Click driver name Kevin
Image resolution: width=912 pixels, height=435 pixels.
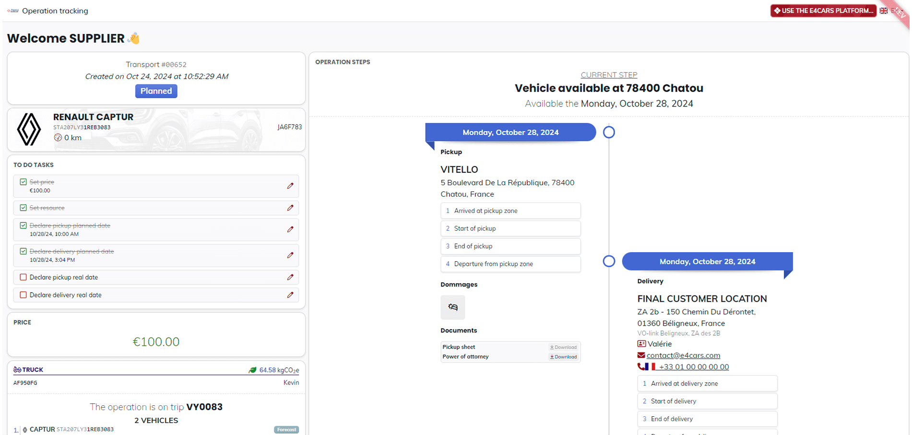coord(291,383)
